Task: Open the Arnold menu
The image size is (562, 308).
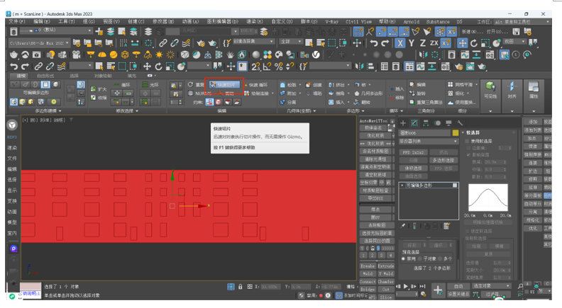Action: pyautogui.click(x=411, y=22)
